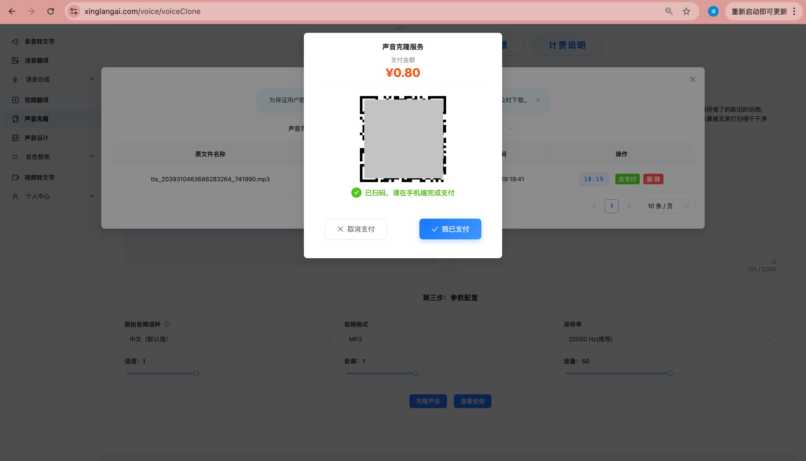The height and width of the screenshot is (461, 806).
Task: Expand 语音合成 submenu chevron
Action: (x=92, y=79)
